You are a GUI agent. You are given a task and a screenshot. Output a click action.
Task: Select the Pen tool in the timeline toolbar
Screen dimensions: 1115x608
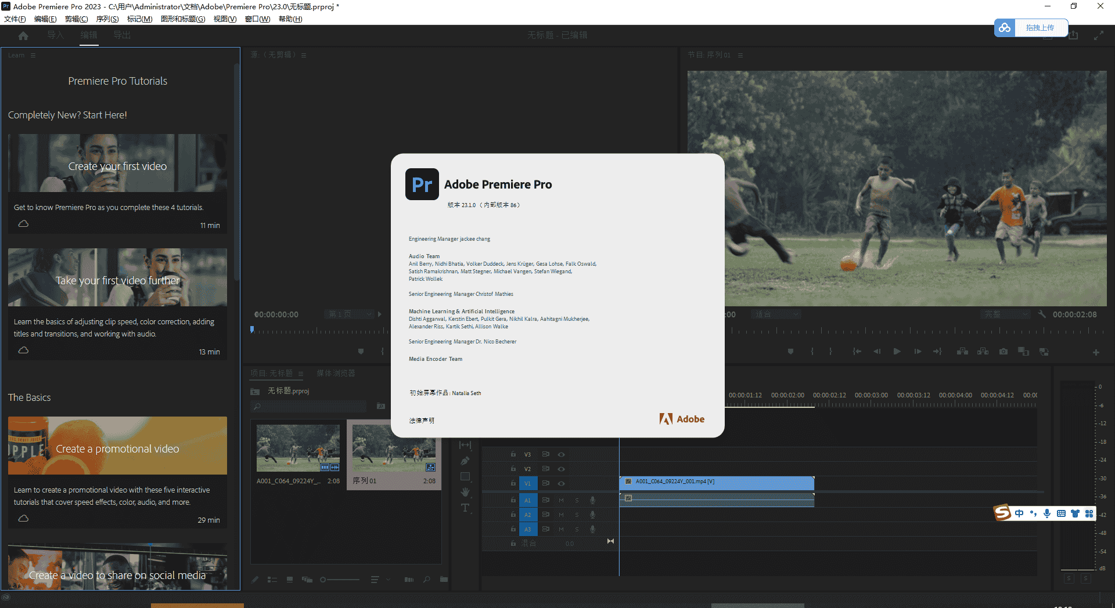(465, 461)
